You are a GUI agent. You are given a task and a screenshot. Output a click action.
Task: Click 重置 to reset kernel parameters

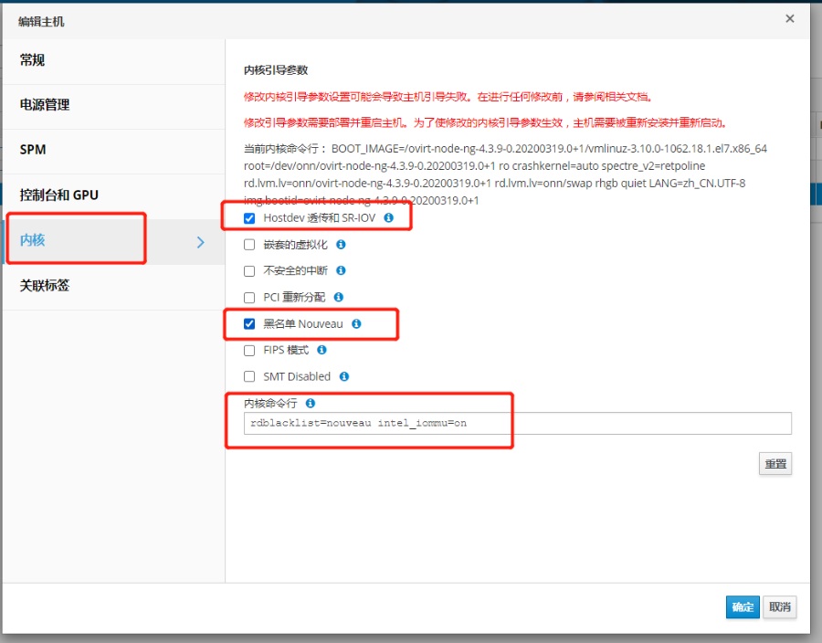(775, 464)
